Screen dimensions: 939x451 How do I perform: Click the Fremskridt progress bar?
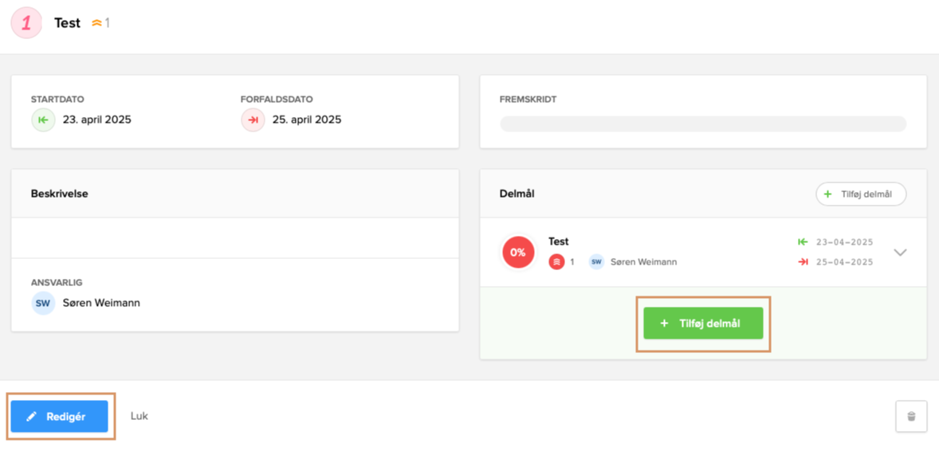click(x=702, y=124)
